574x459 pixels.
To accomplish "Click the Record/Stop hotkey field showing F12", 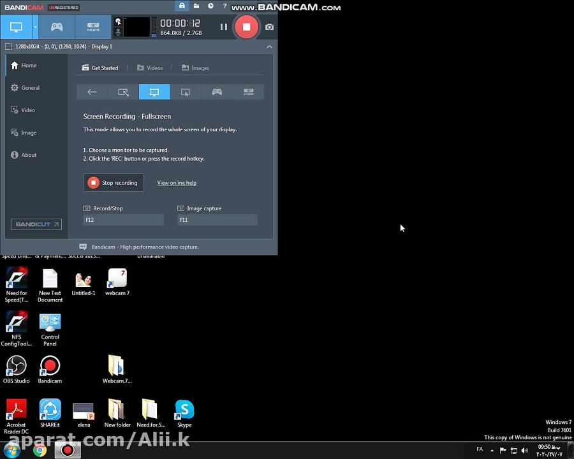I will [123, 220].
